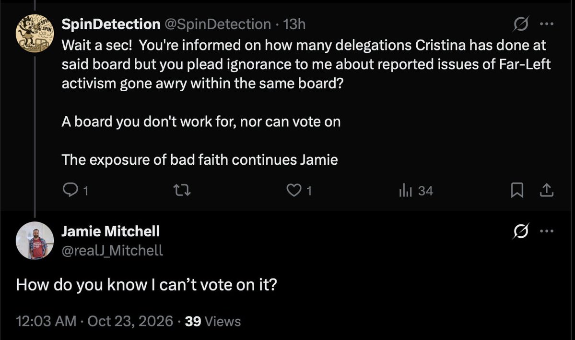Open Jamie Mitchell's profile avatar
This screenshot has width=575, height=340.
click(x=35, y=241)
